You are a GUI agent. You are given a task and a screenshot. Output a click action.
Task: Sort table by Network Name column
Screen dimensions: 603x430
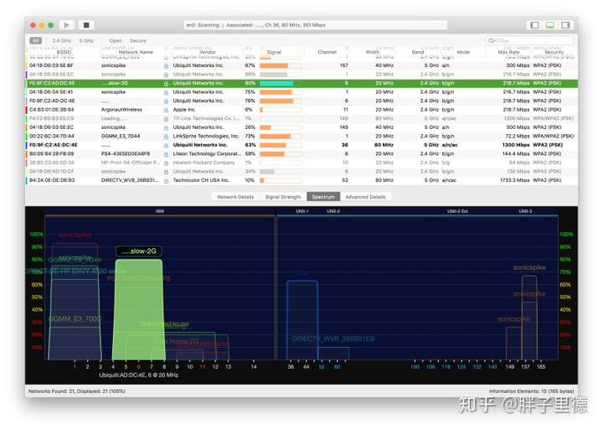136,52
